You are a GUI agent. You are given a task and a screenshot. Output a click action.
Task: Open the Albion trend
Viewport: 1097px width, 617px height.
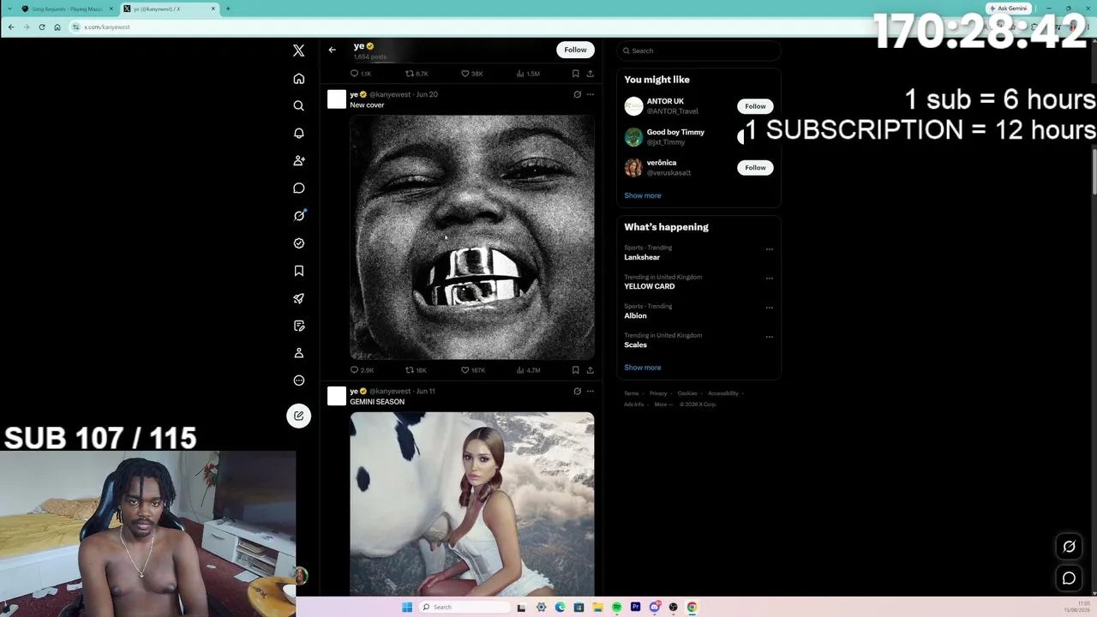point(635,315)
